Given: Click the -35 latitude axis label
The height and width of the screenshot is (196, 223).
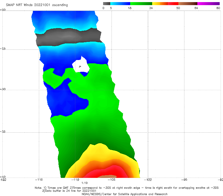Looking at the screenshot, I should pos(3,131).
